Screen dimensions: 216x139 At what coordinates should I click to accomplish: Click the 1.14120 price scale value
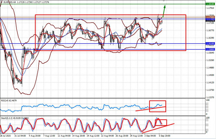coord(210,83)
